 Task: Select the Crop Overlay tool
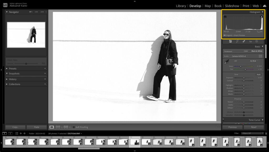(237, 41)
